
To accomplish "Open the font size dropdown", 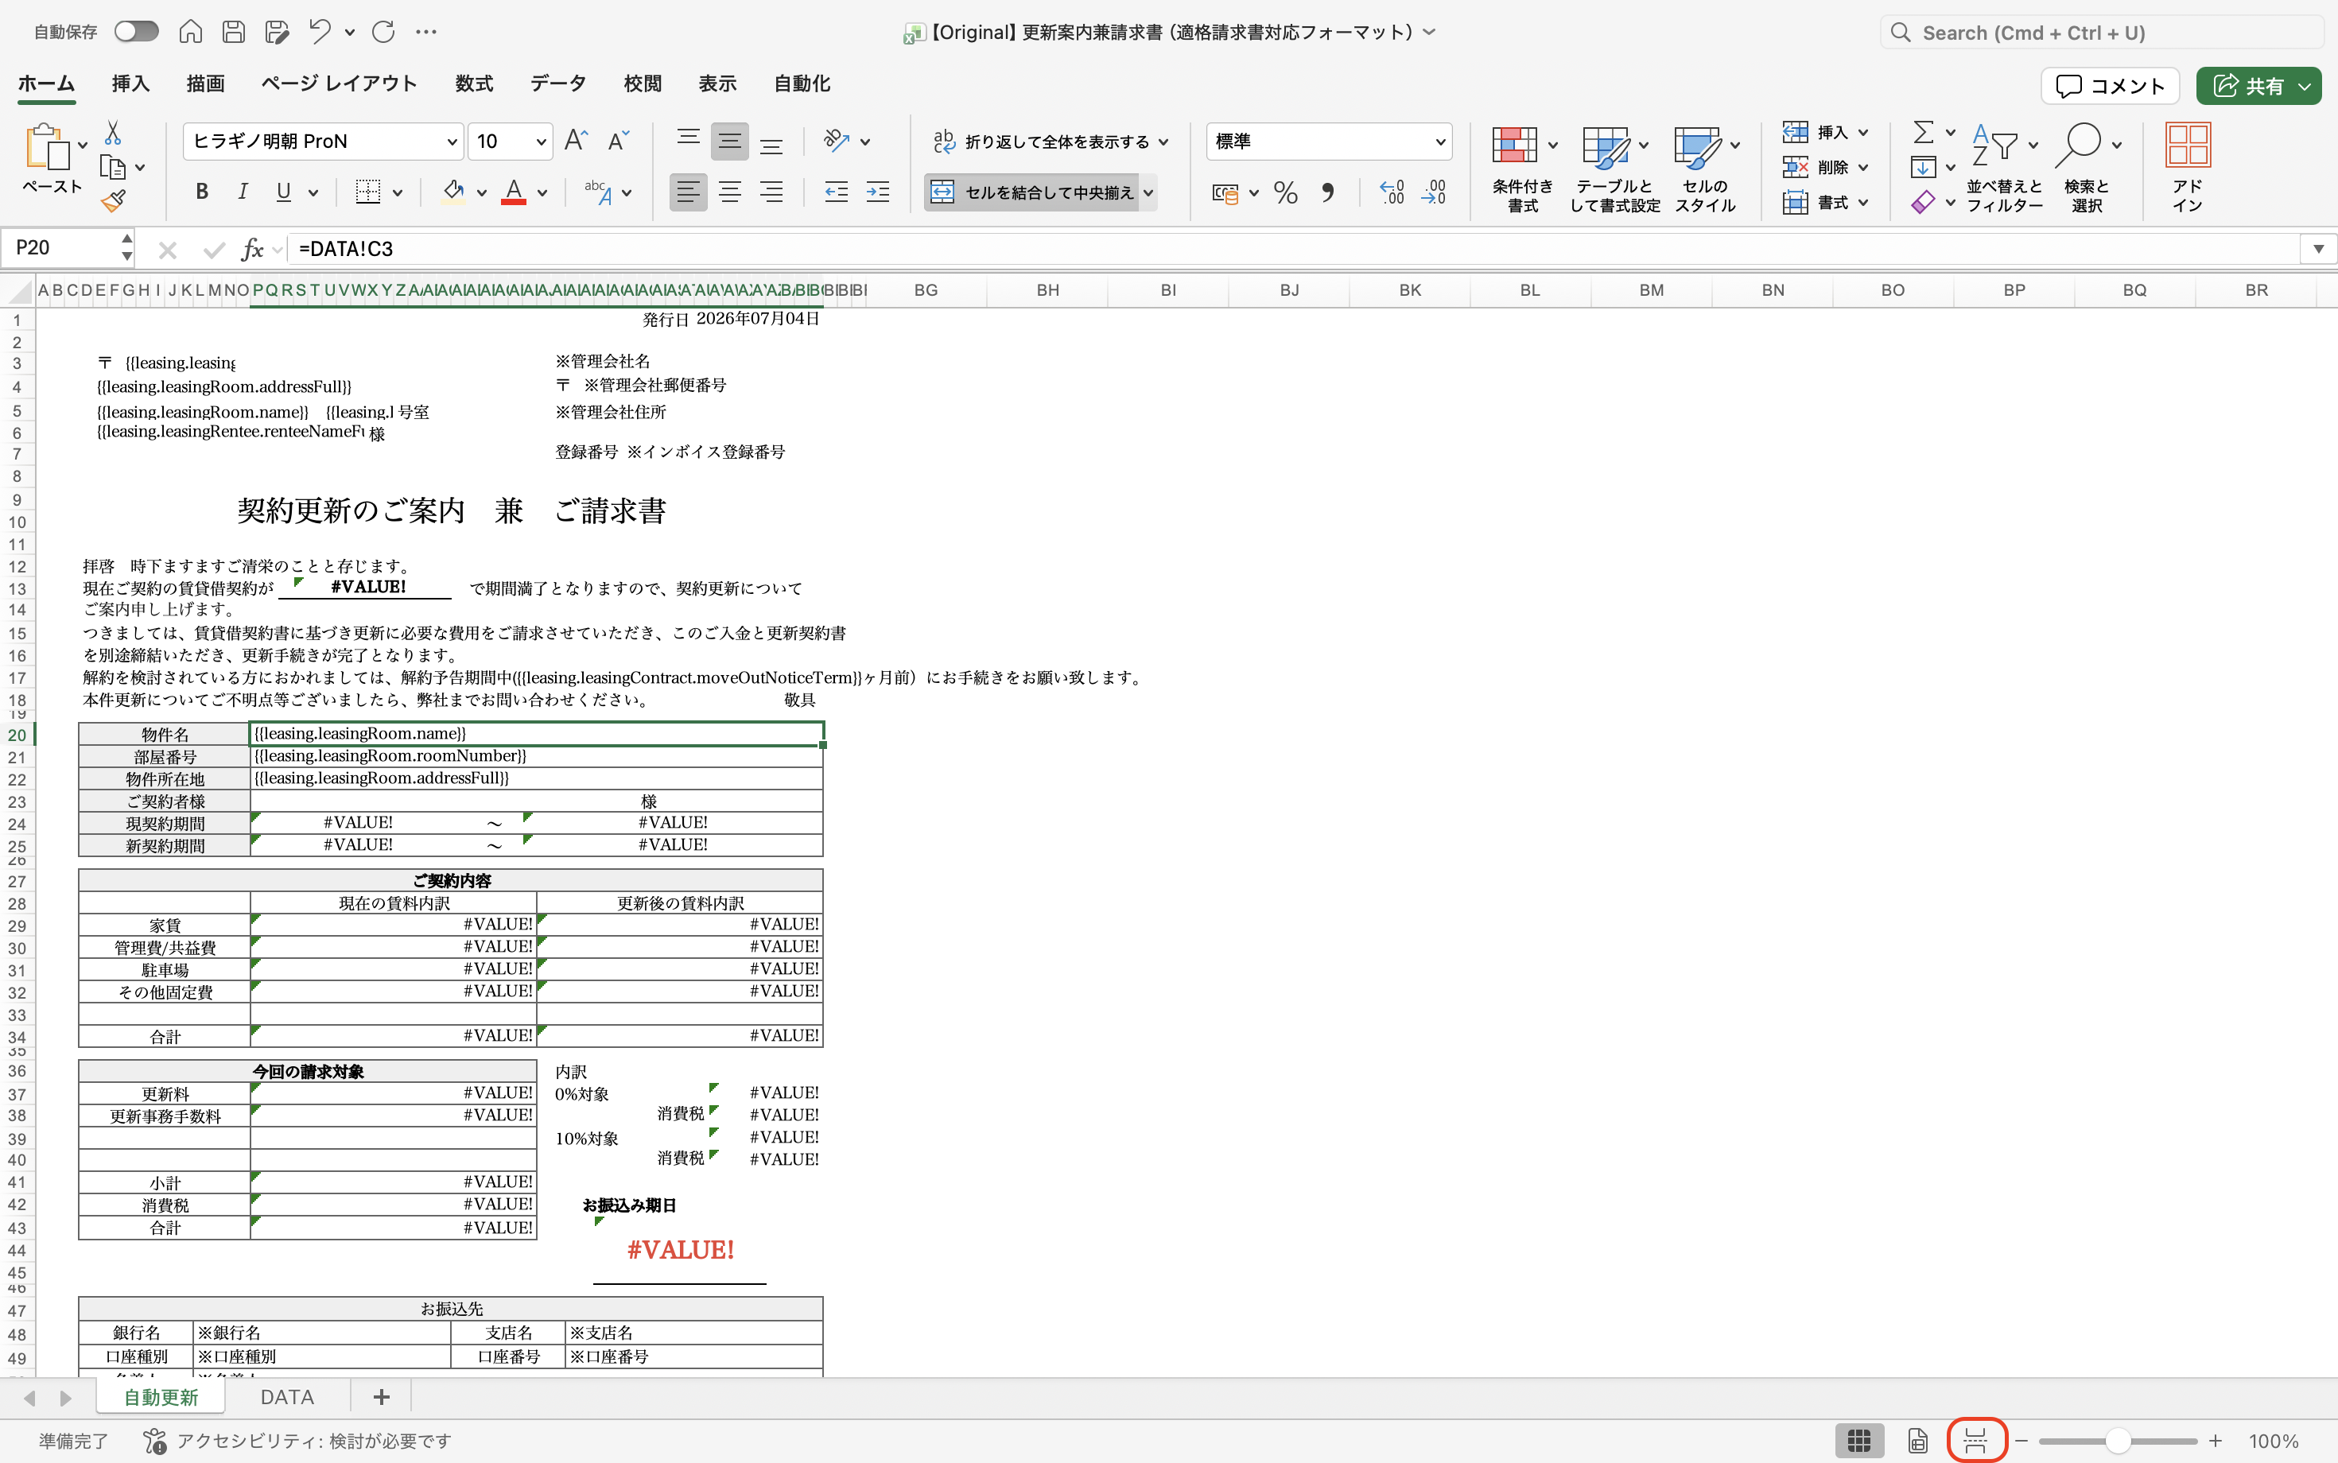I will click(541, 142).
